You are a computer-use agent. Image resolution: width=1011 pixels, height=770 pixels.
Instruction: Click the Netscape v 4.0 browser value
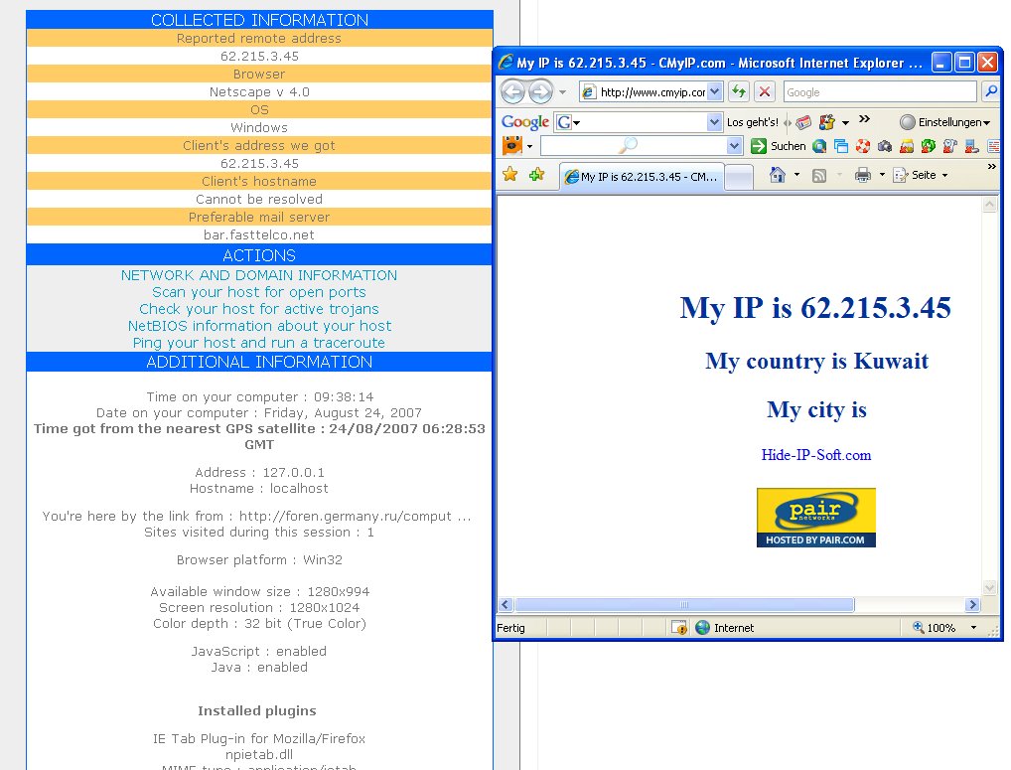point(259,91)
